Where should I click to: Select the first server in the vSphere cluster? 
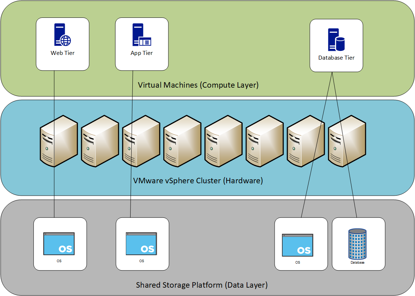59,141
